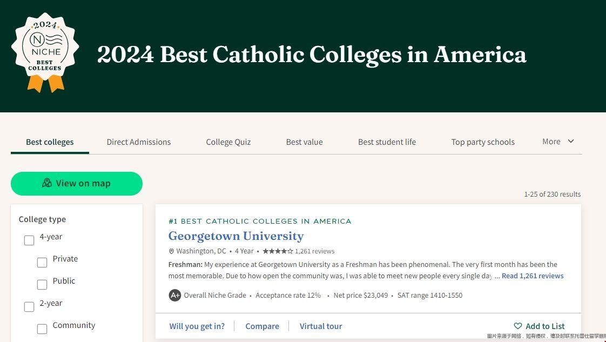Click the Will you get in? link
Screen dimensions: 606x342
[197, 326]
